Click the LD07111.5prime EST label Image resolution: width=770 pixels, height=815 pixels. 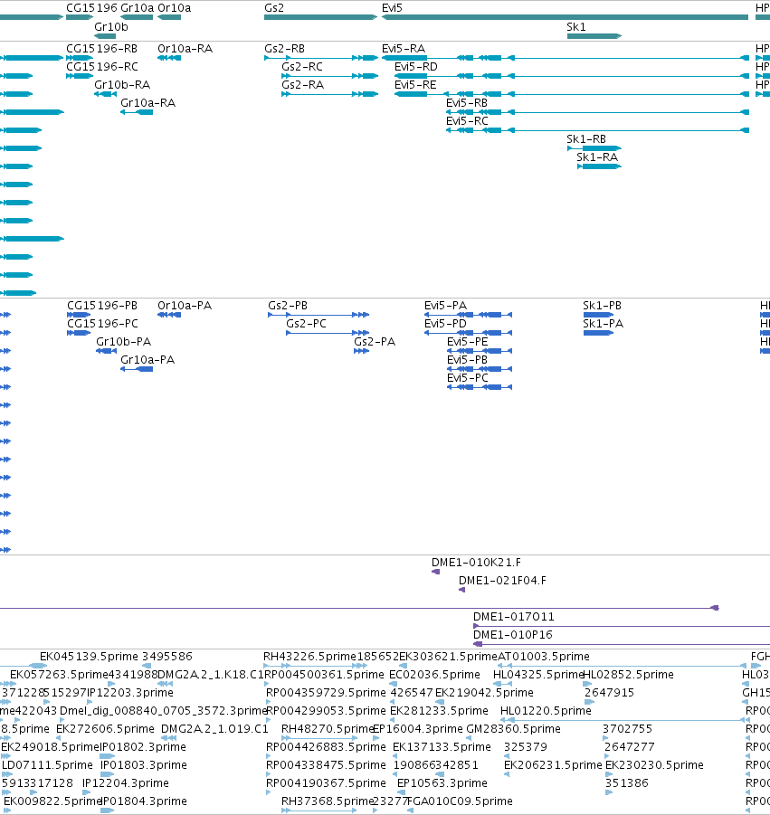(x=47, y=765)
